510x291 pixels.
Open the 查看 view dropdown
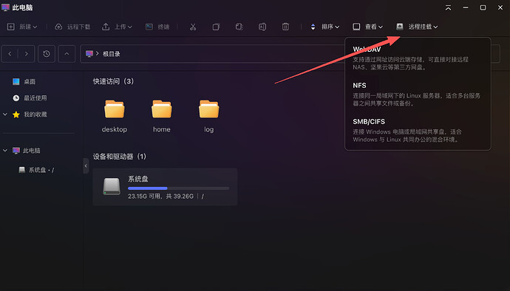click(367, 27)
